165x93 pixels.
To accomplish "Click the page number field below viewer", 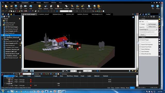I will click(87, 71).
